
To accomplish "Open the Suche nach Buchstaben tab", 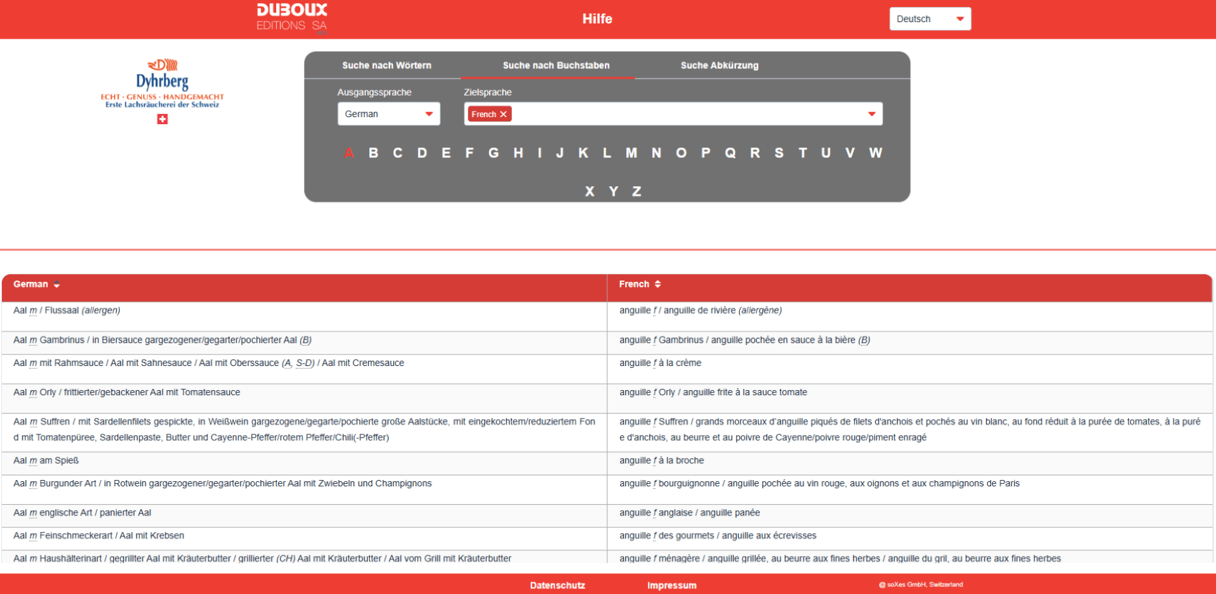I will tap(555, 65).
